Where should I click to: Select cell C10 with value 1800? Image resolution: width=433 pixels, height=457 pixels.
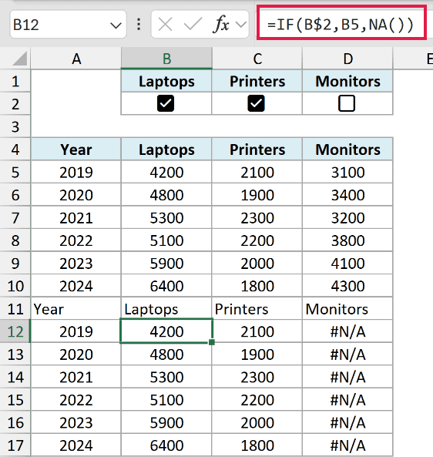tap(257, 286)
